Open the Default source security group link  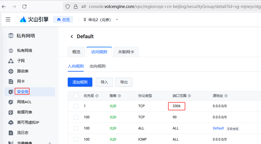tap(218, 128)
